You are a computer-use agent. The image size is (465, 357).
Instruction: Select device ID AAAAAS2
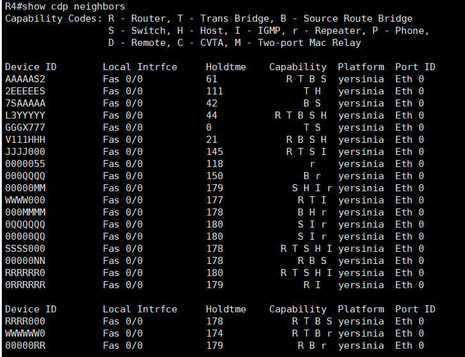pos(25,79)
